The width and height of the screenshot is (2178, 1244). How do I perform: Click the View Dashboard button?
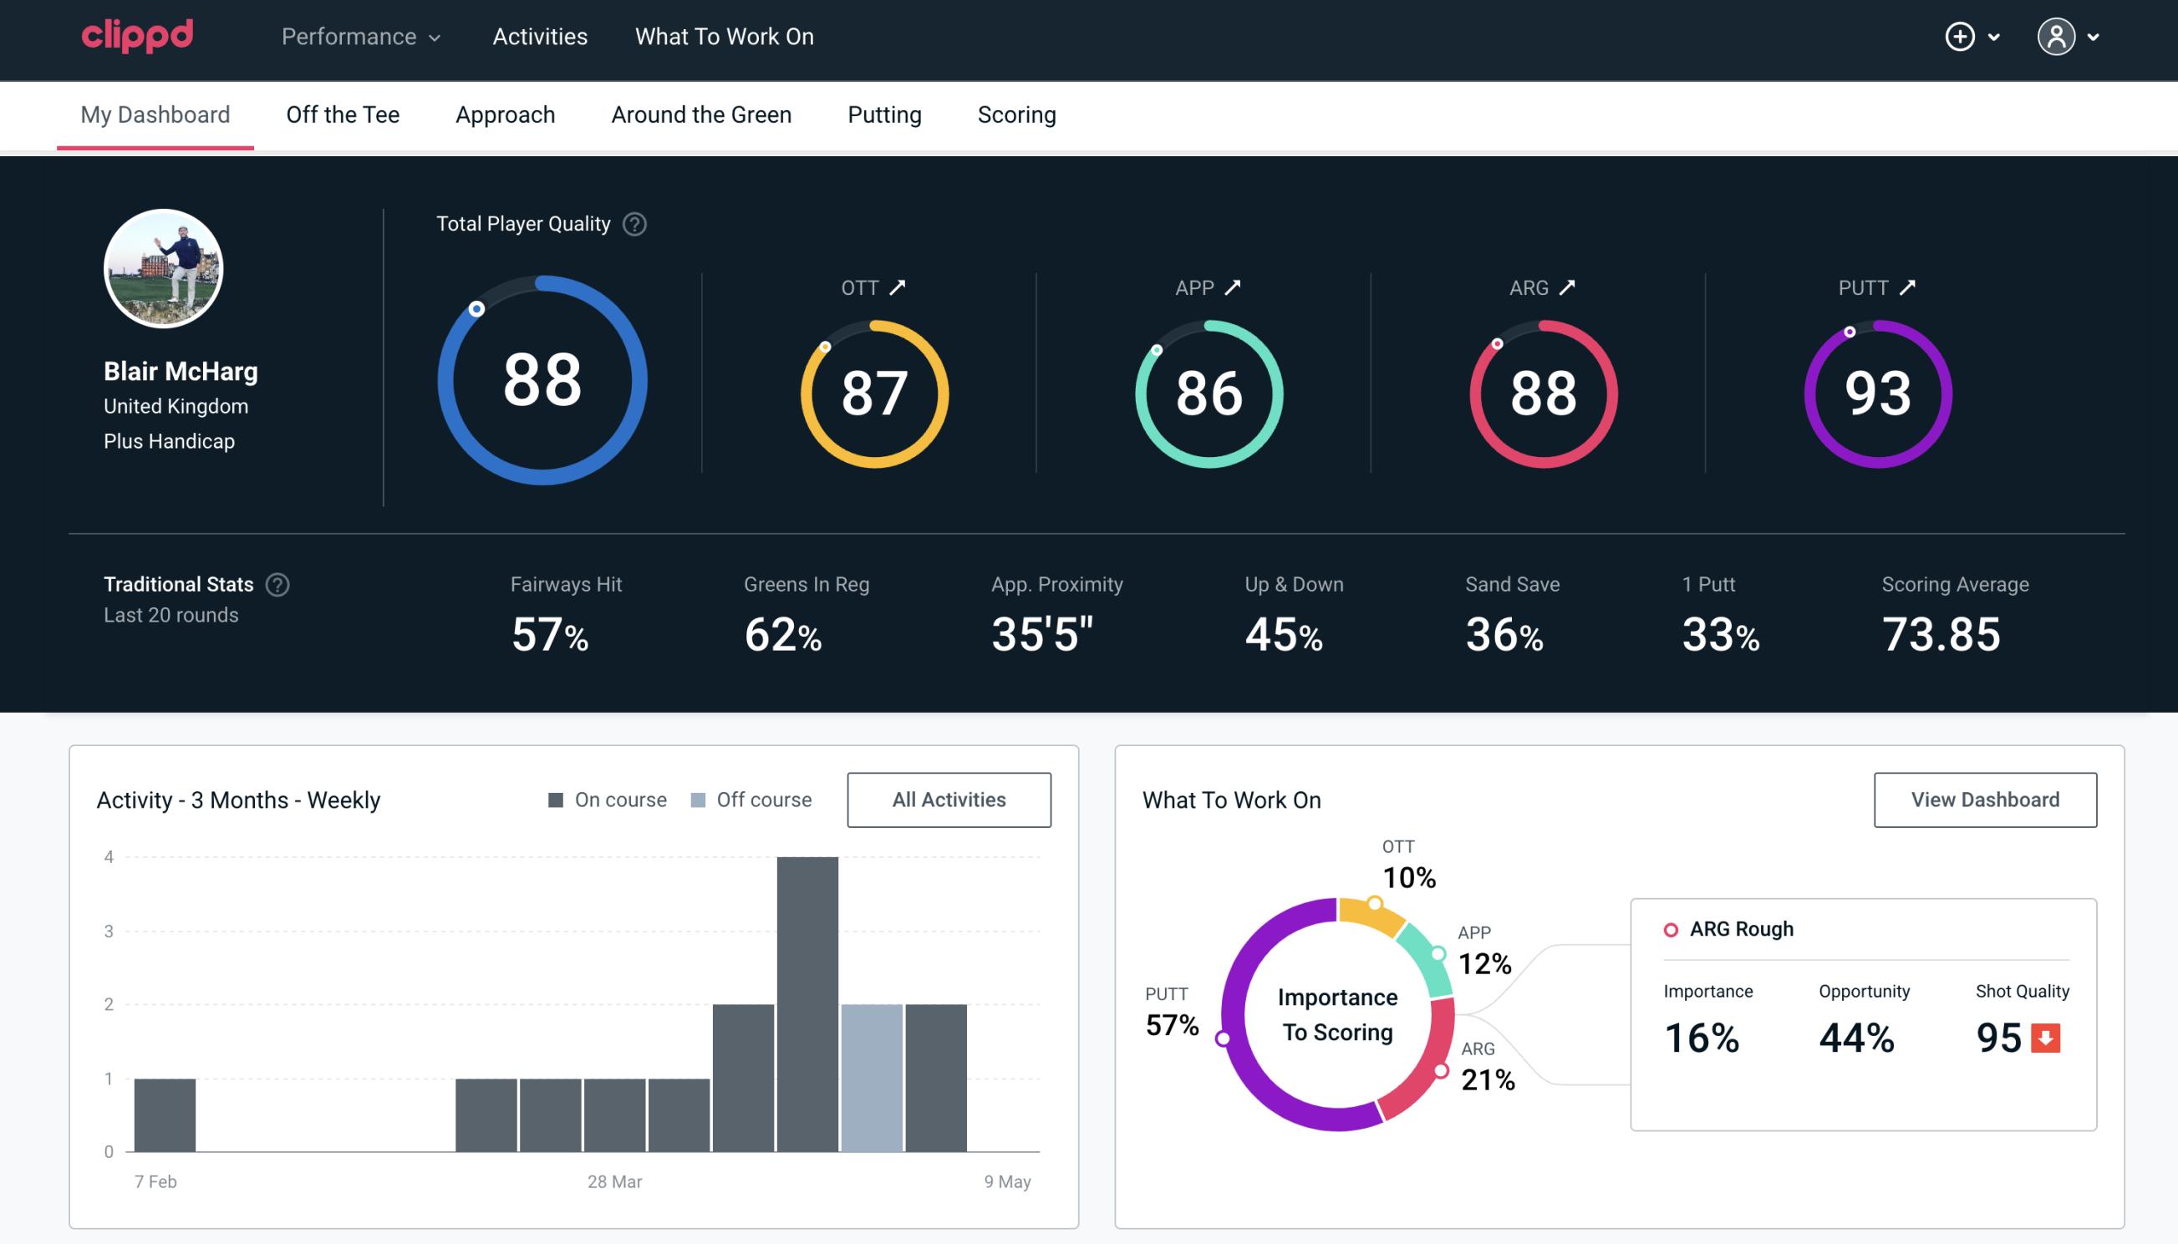tap(1983, 799)
